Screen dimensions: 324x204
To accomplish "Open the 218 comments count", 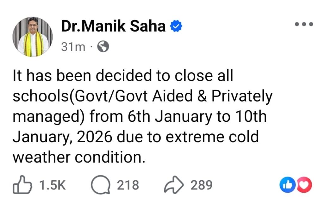I will [128, 185].
